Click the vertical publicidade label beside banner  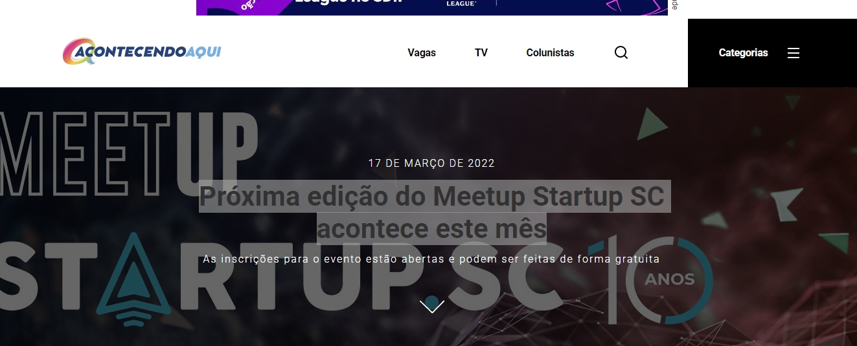click(674, 5)
